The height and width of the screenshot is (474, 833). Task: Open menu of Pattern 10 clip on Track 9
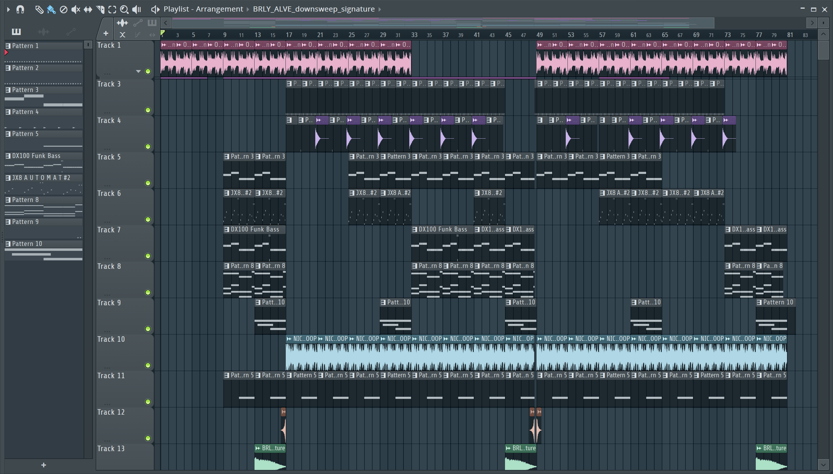759,302
